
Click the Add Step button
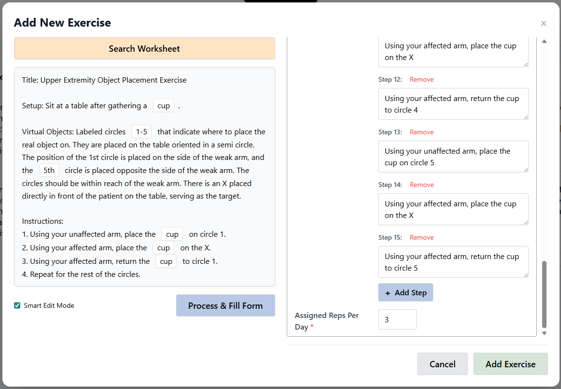coord(405,292)
